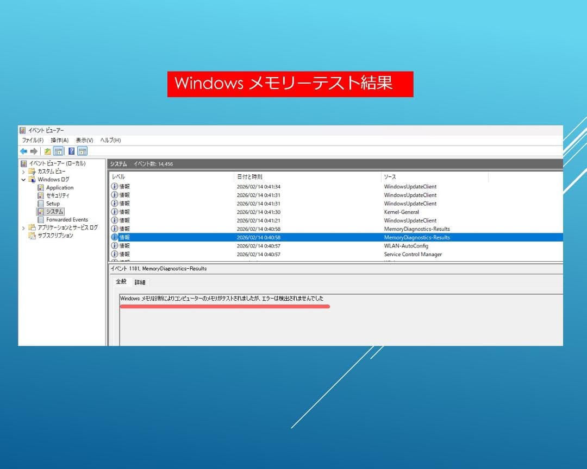The image size is (587, 469).
Task: Click the イベント ビューアー title bar icon
Action: click(x=22, y=130)
